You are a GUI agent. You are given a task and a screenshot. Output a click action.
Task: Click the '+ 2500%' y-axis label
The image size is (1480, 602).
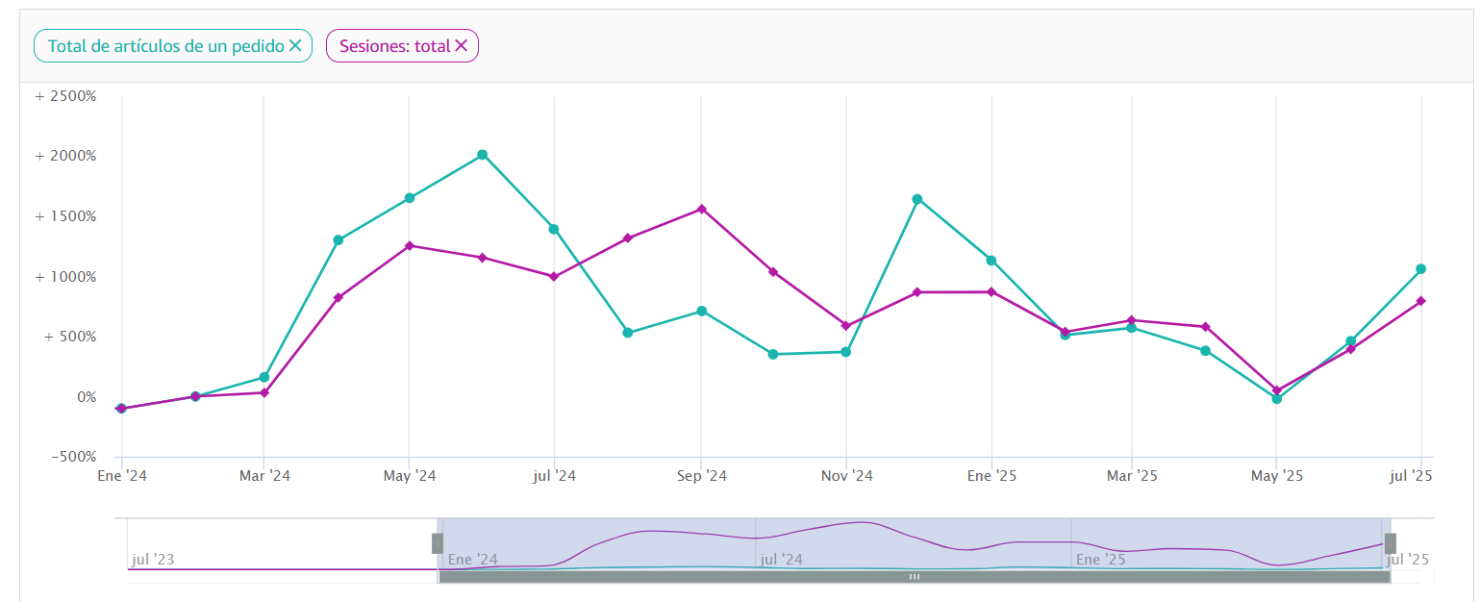[x=65, y=96]
